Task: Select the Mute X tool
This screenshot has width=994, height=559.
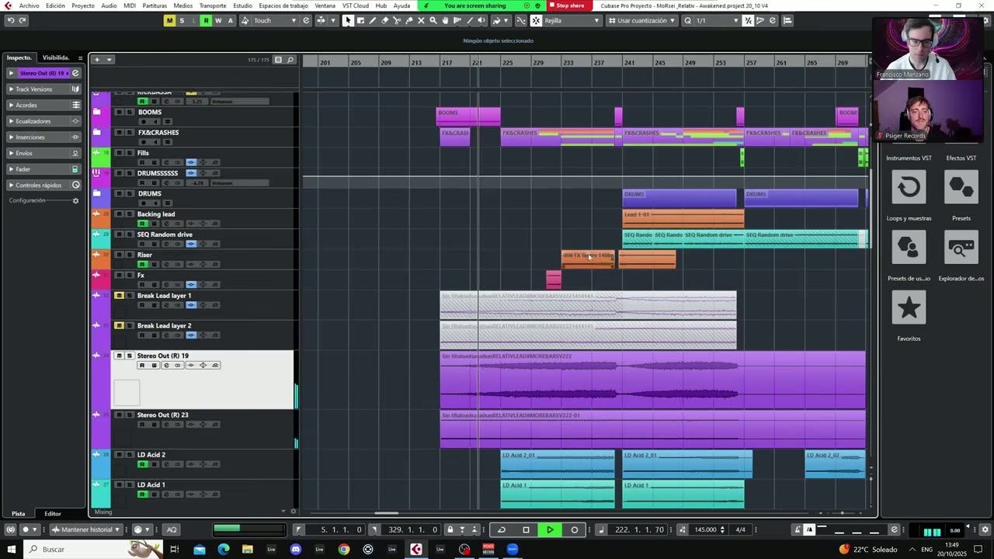Action: coord(421,20)
